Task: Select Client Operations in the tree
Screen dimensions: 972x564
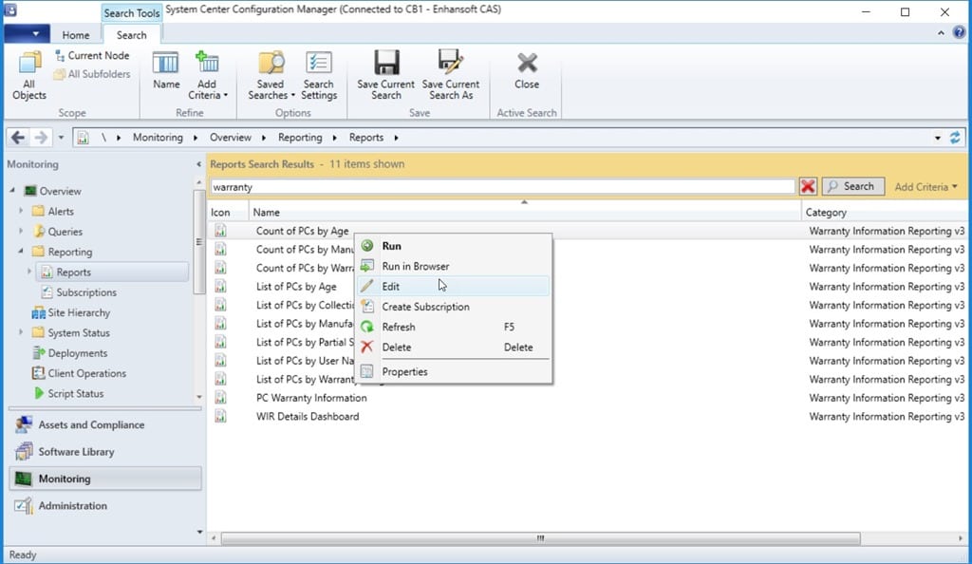Action: (79, 373)
